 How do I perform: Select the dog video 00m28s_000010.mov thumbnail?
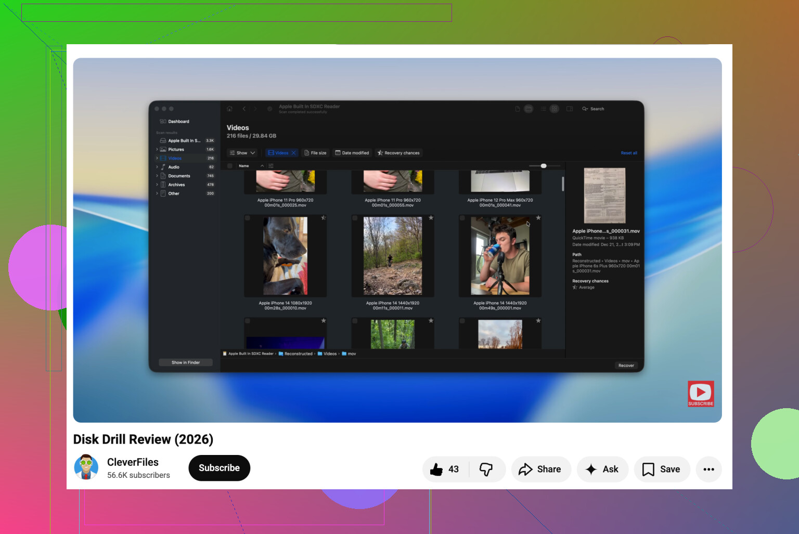click(285, 256)
